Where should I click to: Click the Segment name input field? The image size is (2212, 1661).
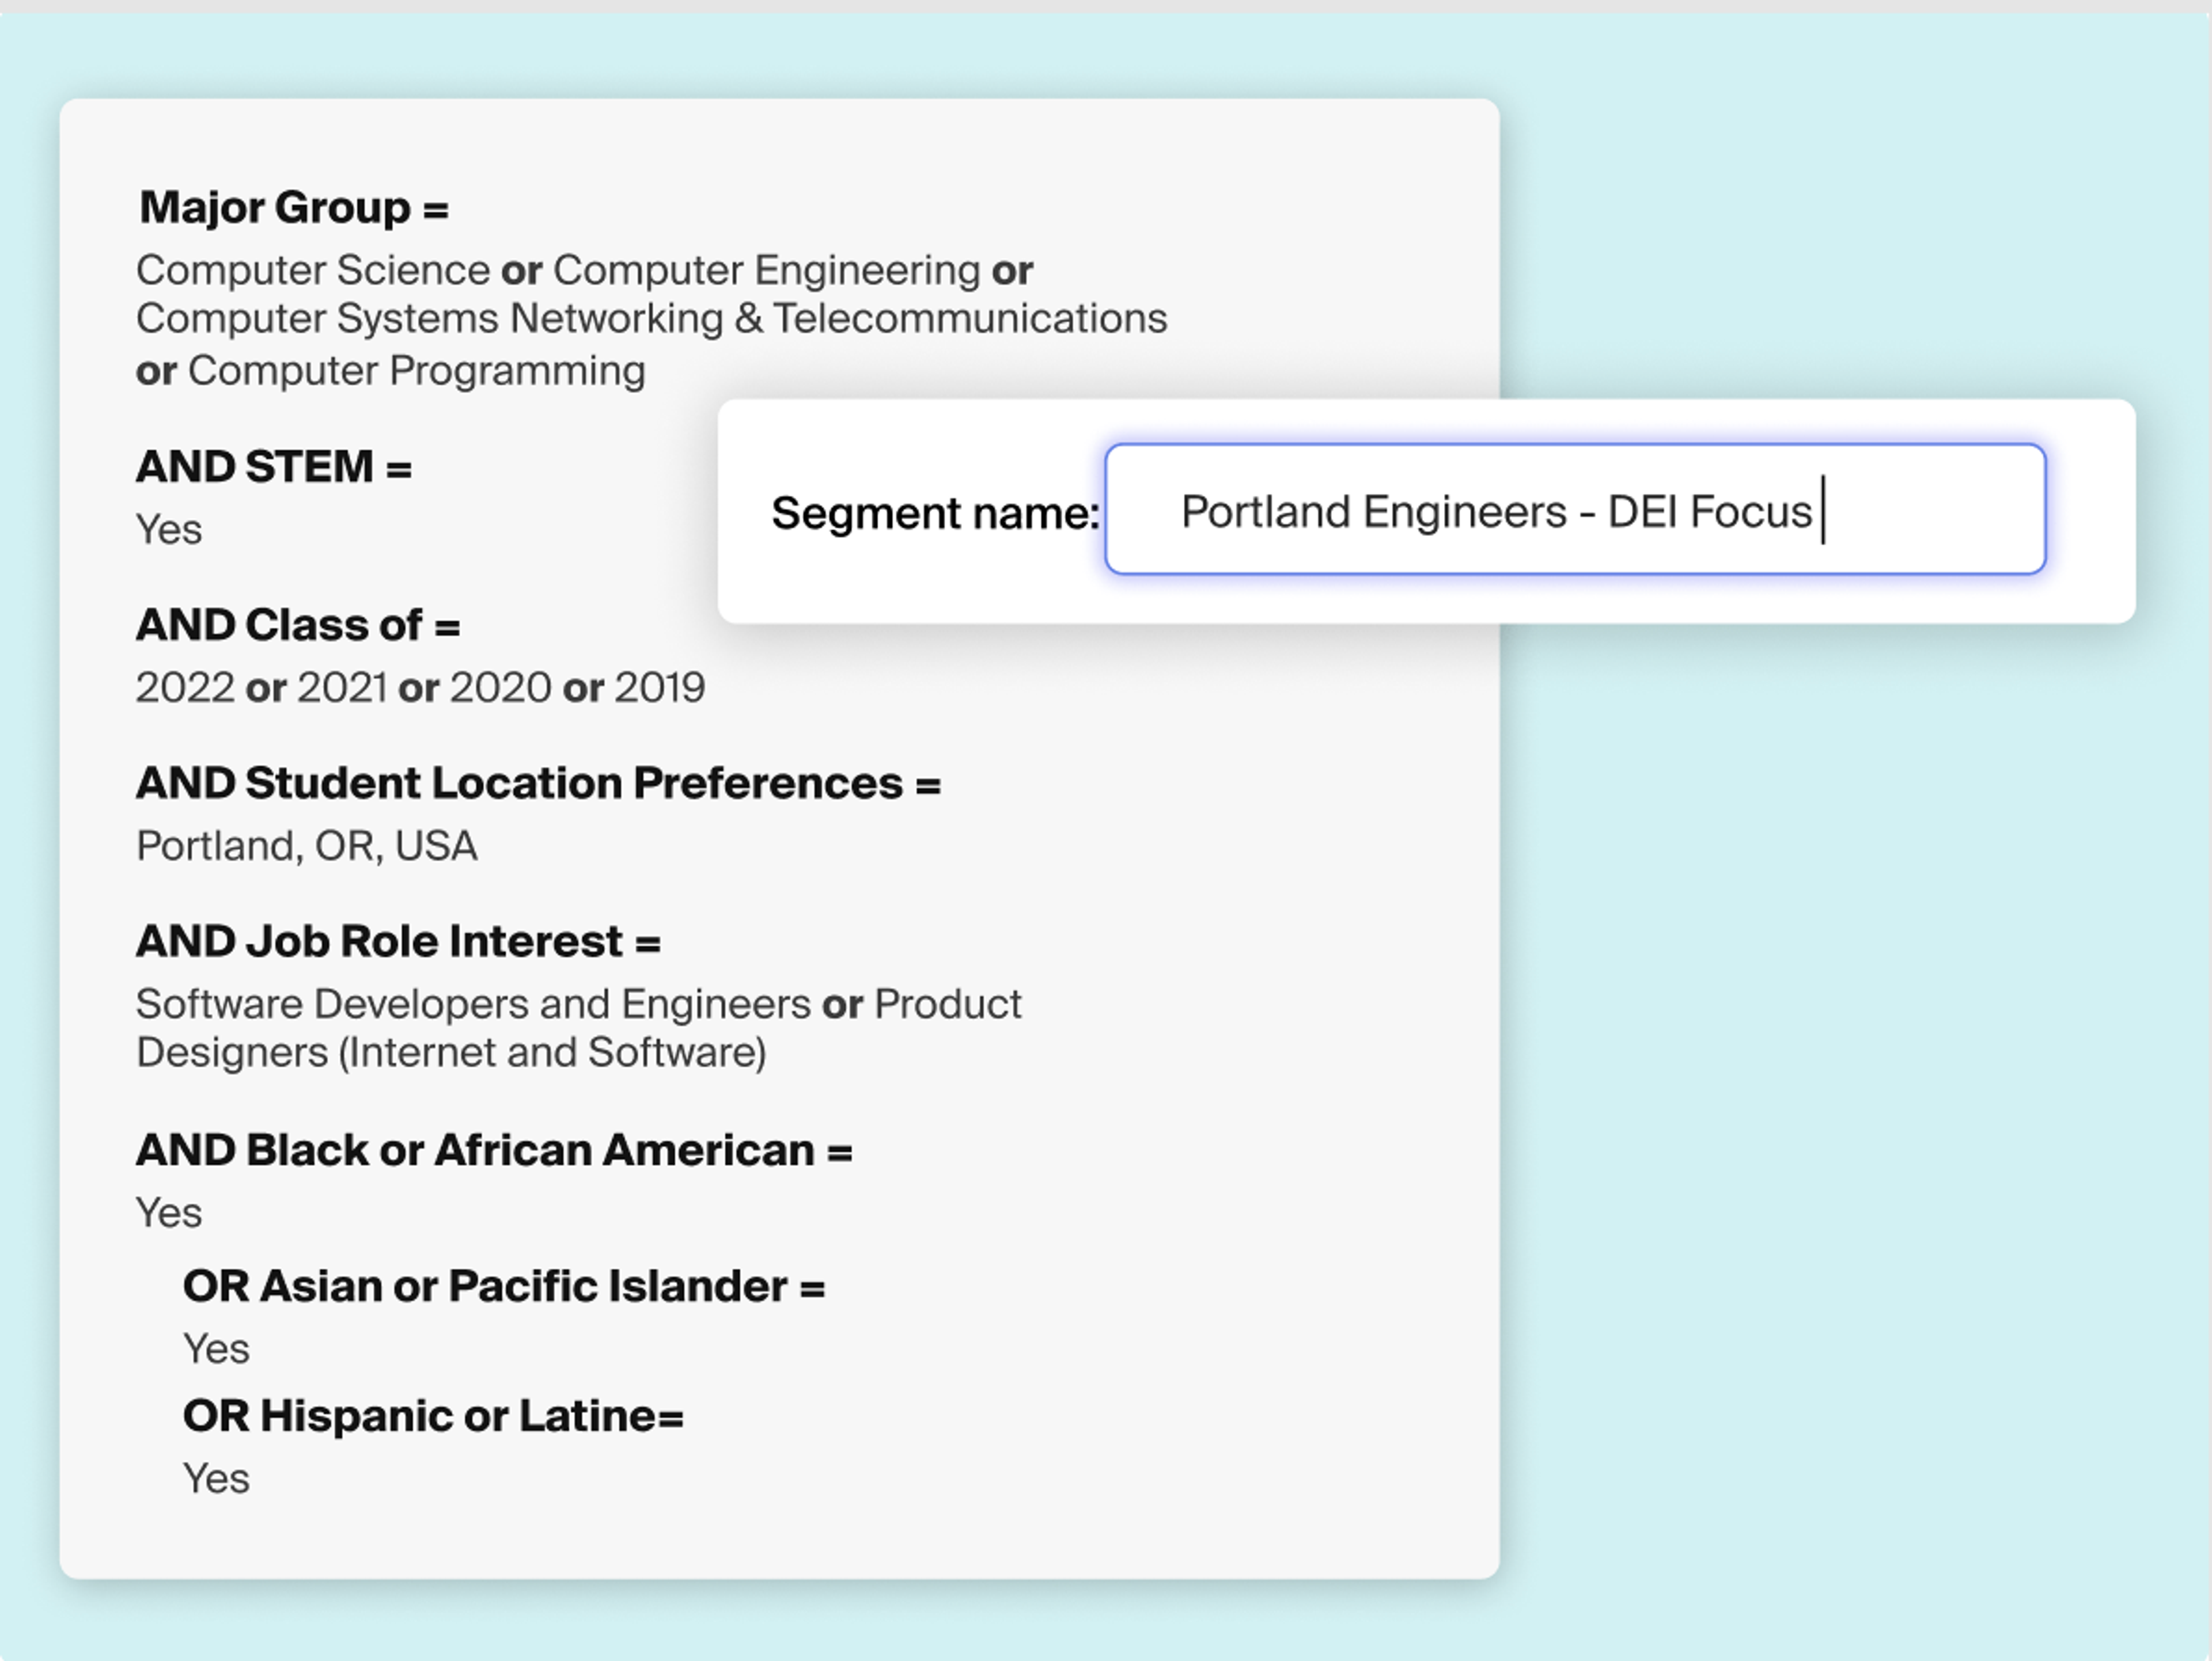tap(1575, 511)
